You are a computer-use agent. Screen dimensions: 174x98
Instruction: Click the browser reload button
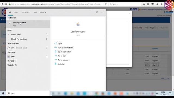(106, 4)
